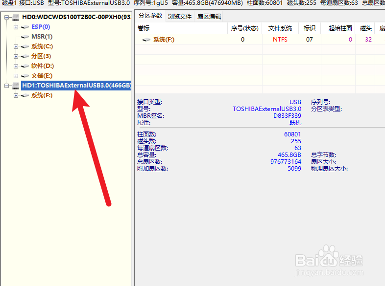Viewport: 385px width, 286px height.
Task: Click the interface type value USB
Action: coord(295,102)
